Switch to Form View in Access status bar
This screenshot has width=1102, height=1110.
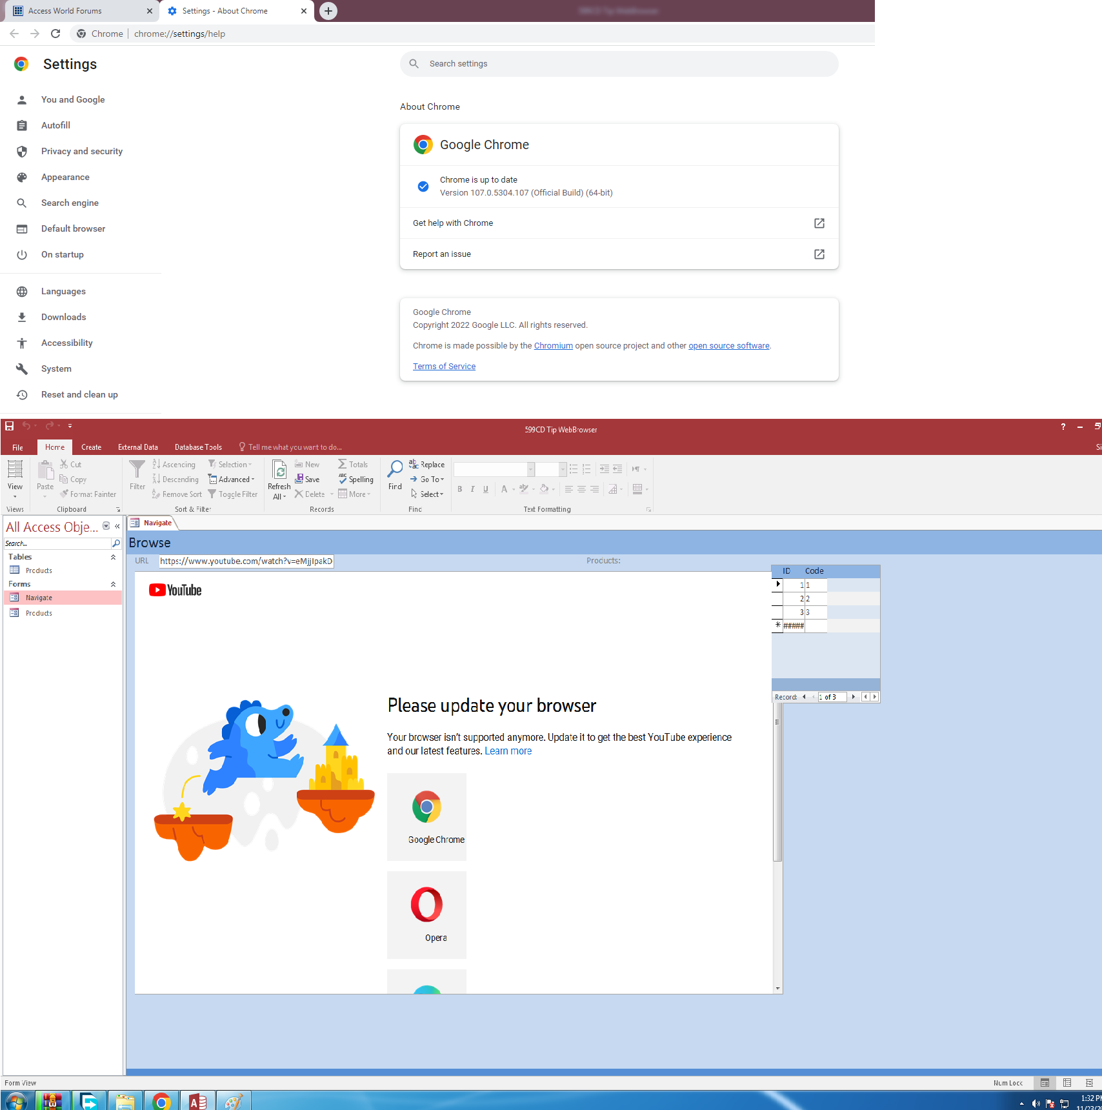pos(1045,1083)
